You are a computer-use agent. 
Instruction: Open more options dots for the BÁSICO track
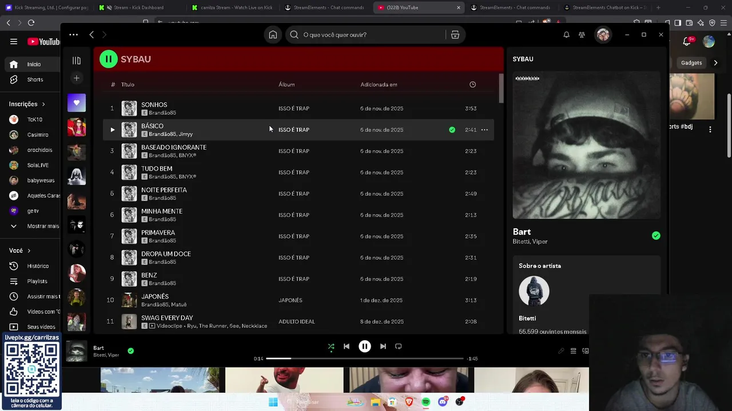[x=484, y=130]
